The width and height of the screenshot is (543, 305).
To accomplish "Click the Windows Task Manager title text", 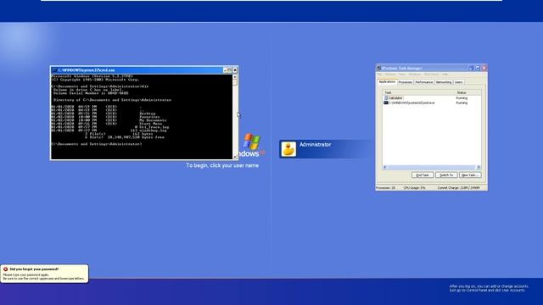I will click(401, 68).
